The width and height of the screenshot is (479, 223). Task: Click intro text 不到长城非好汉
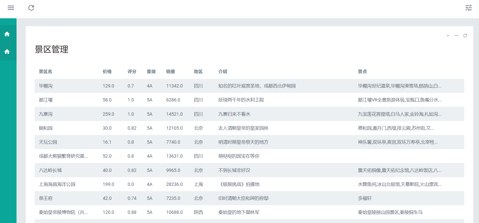point(234,170)
